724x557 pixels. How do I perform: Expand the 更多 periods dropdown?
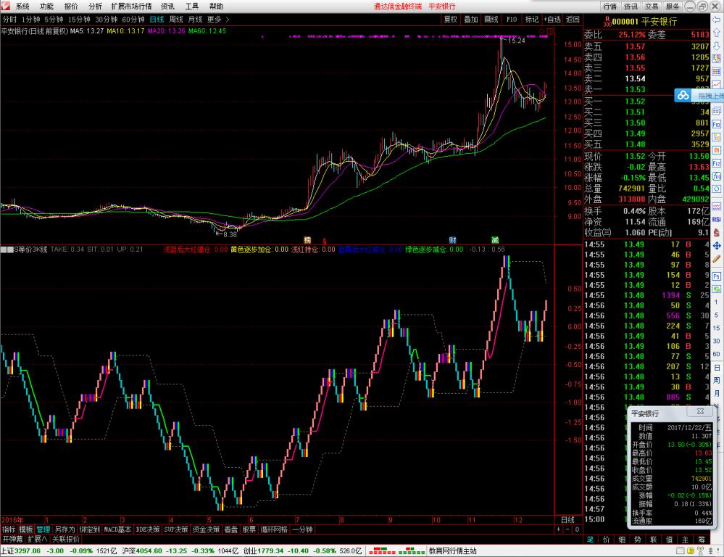pos(218,20)
